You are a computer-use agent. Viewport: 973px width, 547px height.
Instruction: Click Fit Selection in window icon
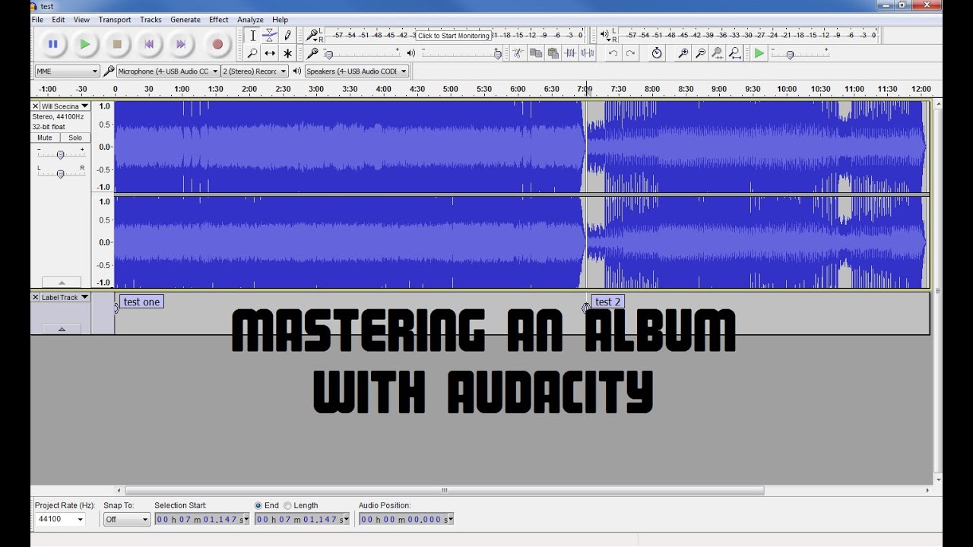point(717,53)
